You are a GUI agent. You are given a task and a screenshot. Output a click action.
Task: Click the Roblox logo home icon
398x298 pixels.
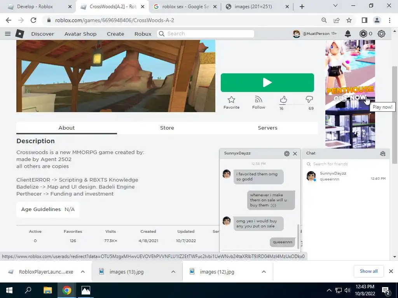click(x=20, y=34)
